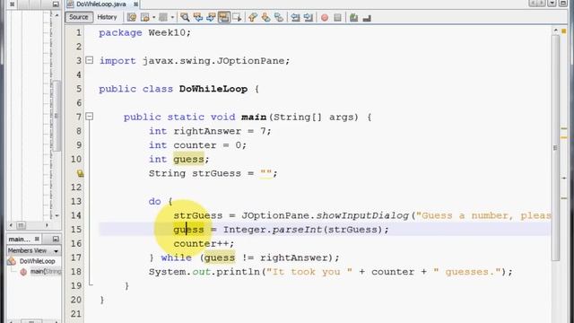This screenshot has width=574, height=323.
Task: Stop macro recording with grey square icon
Action: pos(337,18)
